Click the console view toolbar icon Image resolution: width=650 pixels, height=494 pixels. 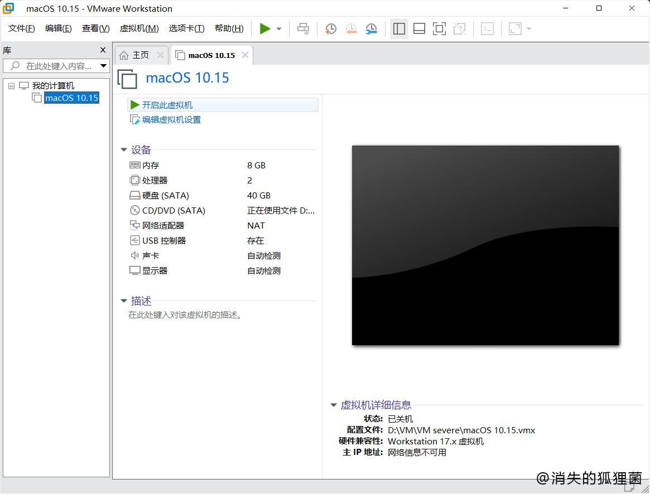[x=487, y=28]
